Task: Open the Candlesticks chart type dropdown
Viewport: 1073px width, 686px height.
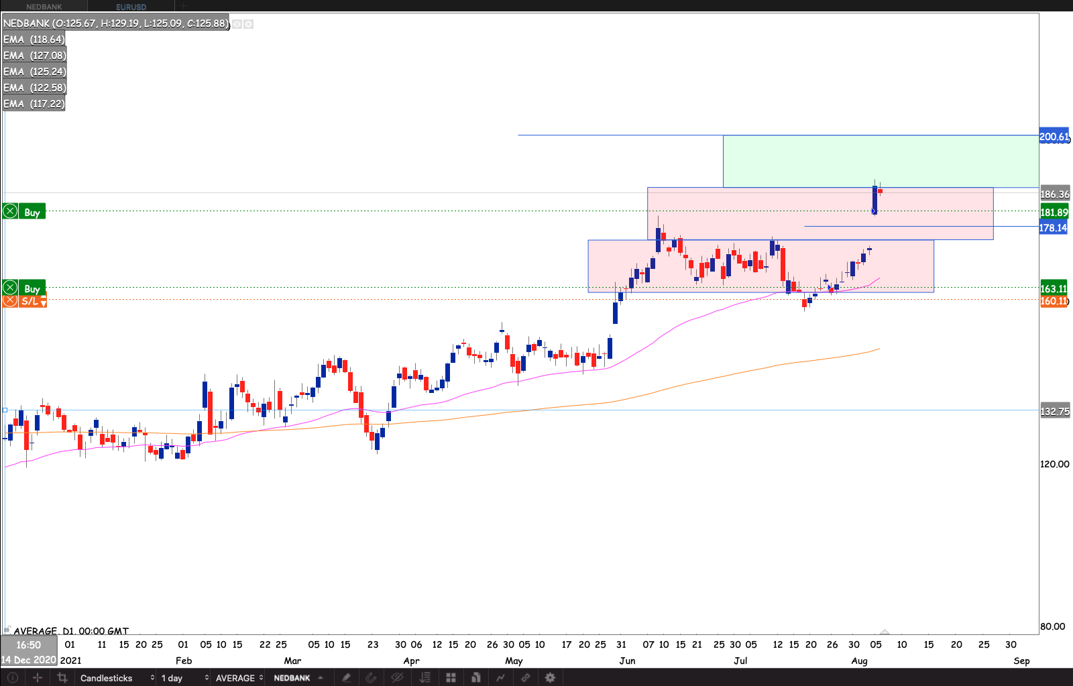Action: (x=117, y=678)
